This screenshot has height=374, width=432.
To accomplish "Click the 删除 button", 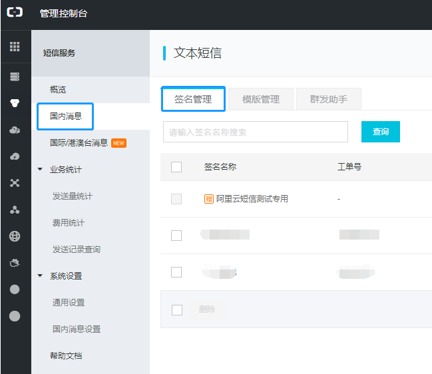I will click(x=207, y=309).
